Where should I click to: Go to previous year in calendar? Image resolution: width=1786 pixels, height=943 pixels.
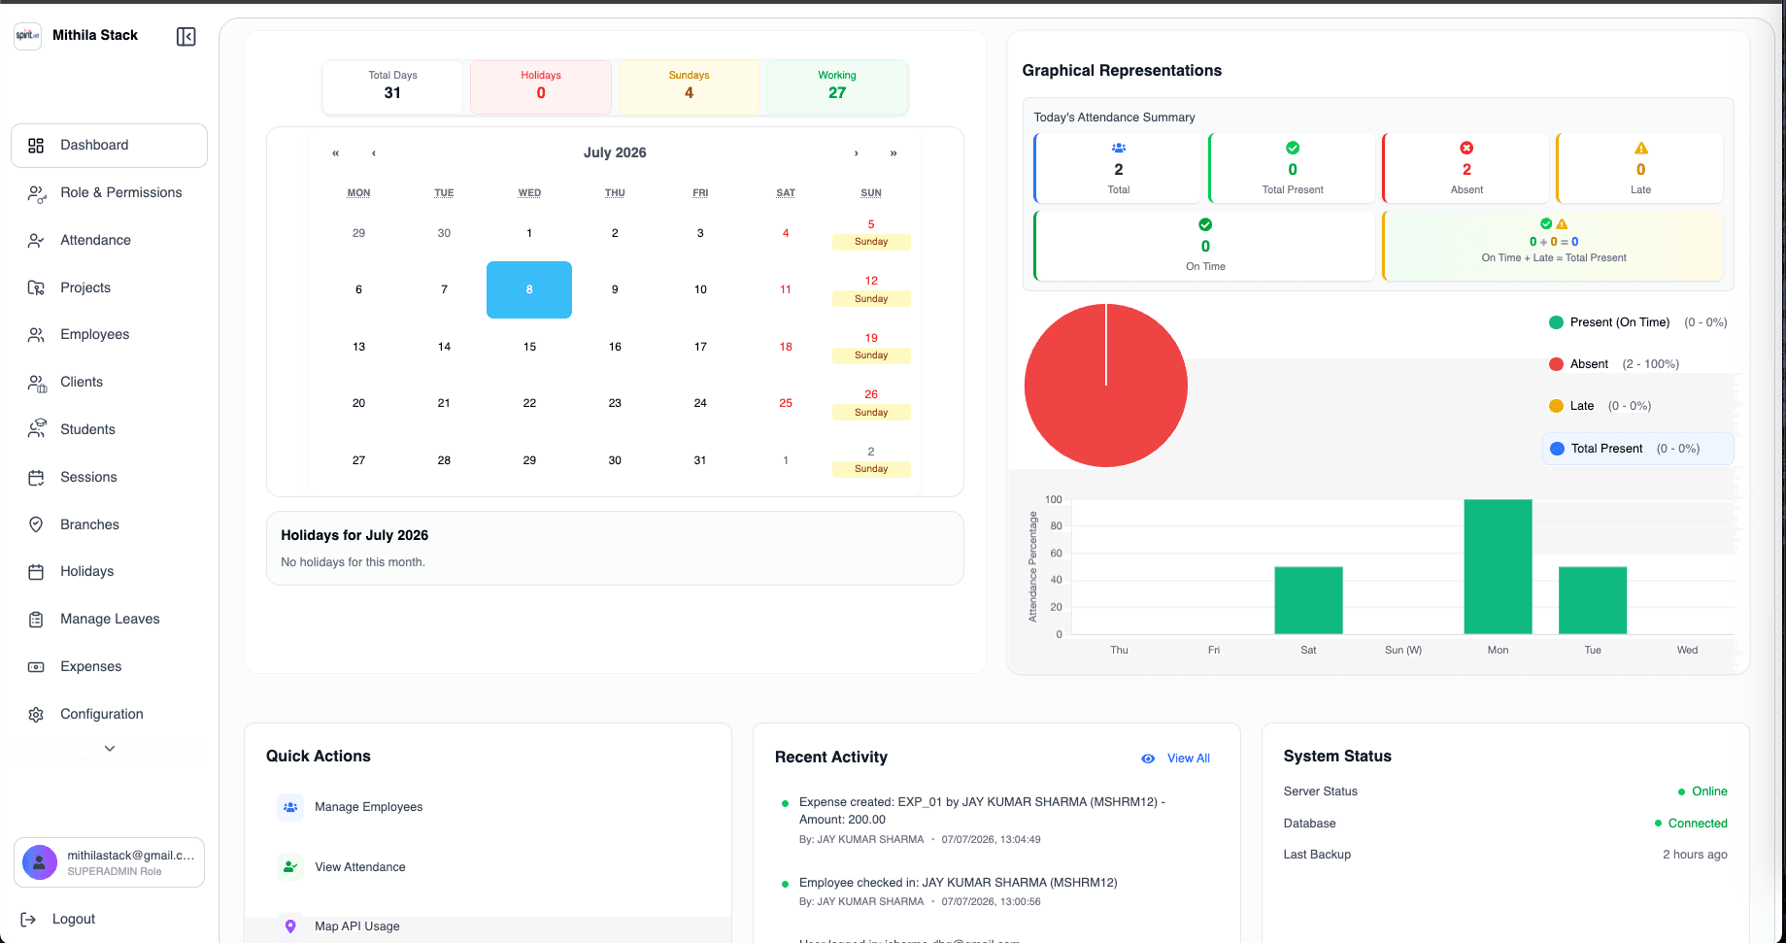click(336, 153)
